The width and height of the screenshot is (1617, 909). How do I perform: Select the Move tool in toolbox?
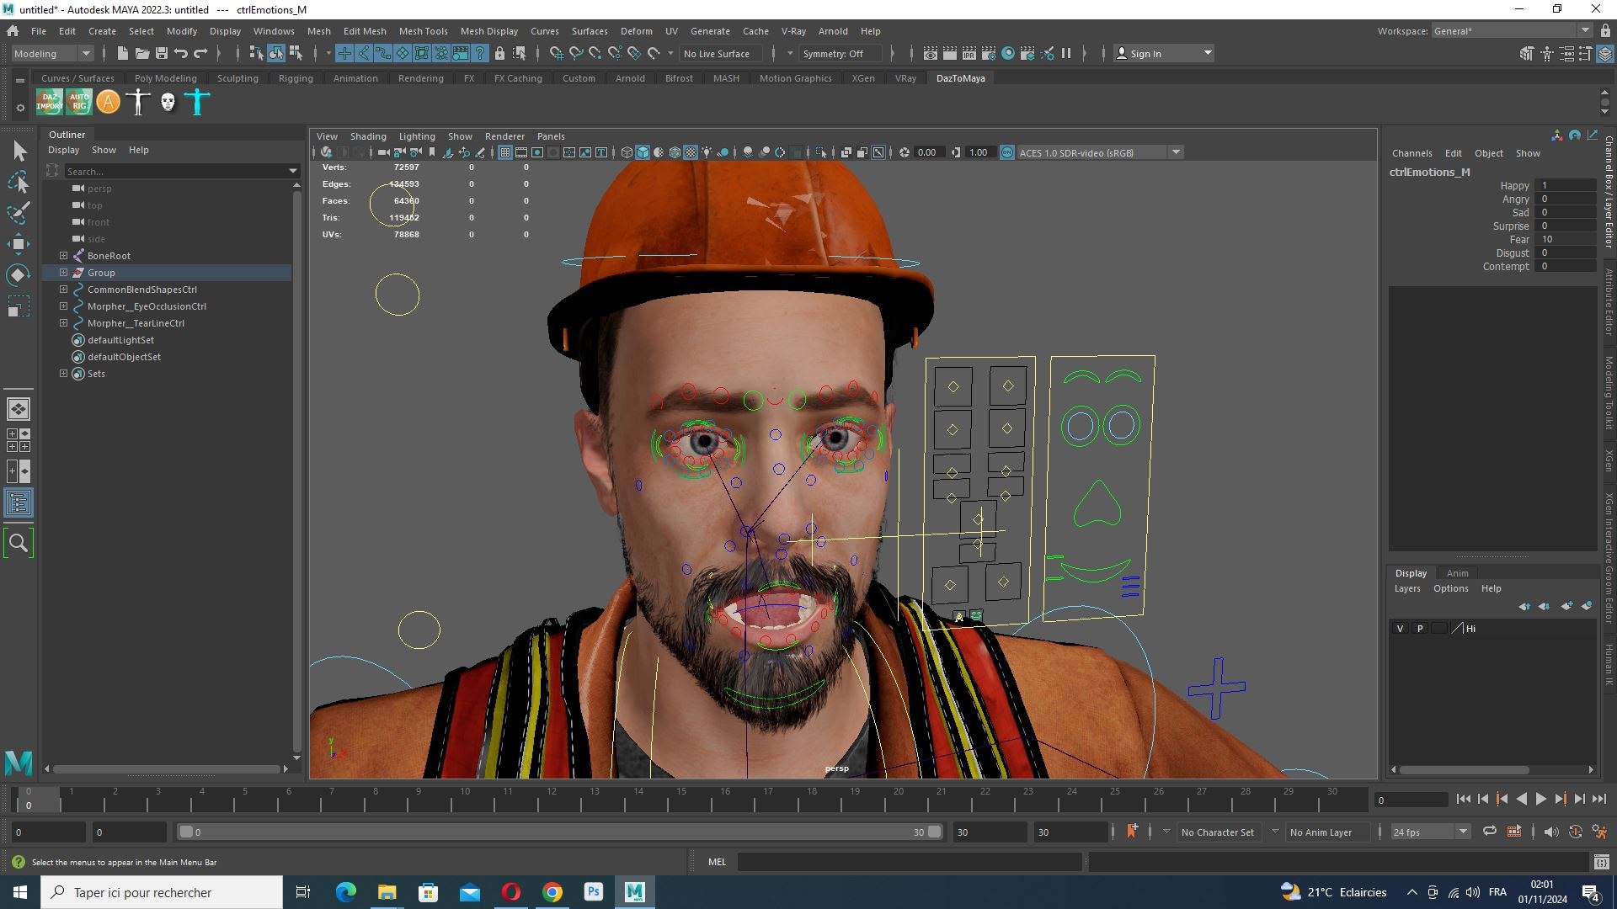tap(19, 244)
